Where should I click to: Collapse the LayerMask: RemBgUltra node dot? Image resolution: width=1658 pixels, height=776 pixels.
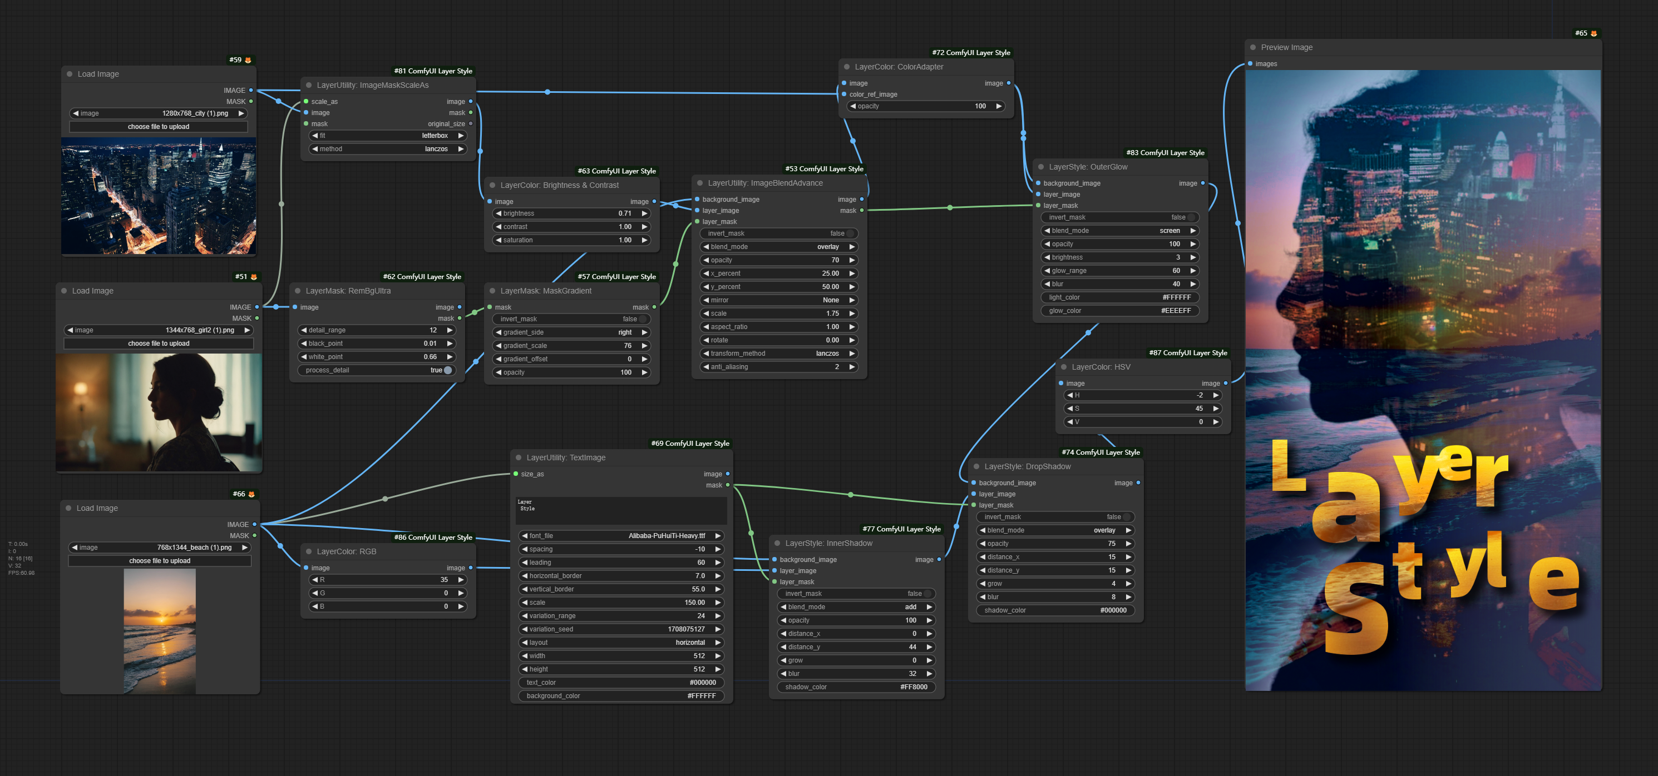click(x=297, y=291)
